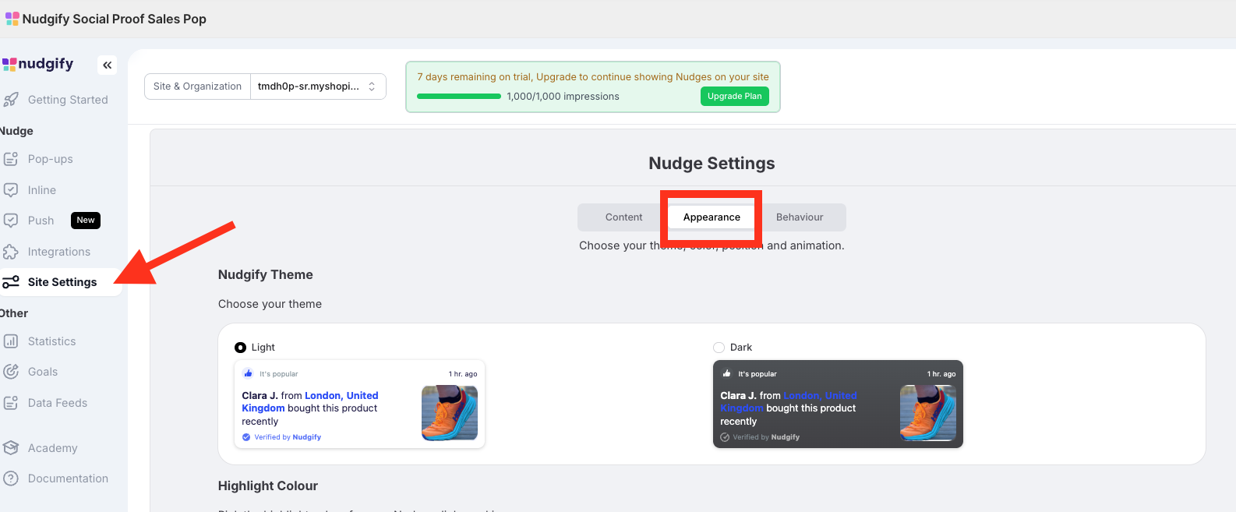The image size is (1236, 512).
Task: Click the shoe image in Dark preview
Action: pyautogui.click(x=928, y=413)
